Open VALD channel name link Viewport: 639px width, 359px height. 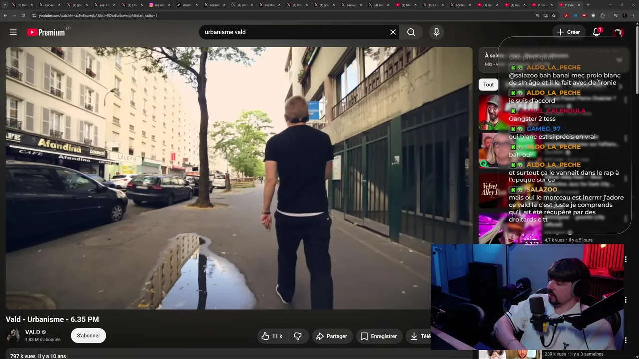pos(33,332)
